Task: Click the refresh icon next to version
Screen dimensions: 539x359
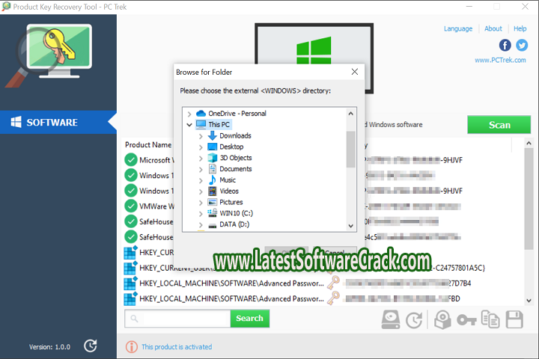Action: click(x=90, y=346)
